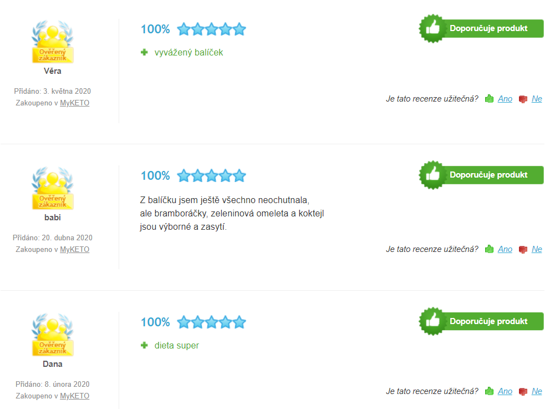Click red thumbs-down icon on Dana's review
This screenshot has height=409, width=555.
(x=523, y=392)
